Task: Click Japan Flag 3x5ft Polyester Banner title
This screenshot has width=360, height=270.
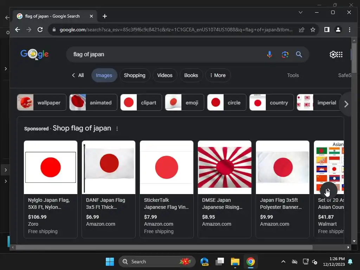Action: (281, 204)
